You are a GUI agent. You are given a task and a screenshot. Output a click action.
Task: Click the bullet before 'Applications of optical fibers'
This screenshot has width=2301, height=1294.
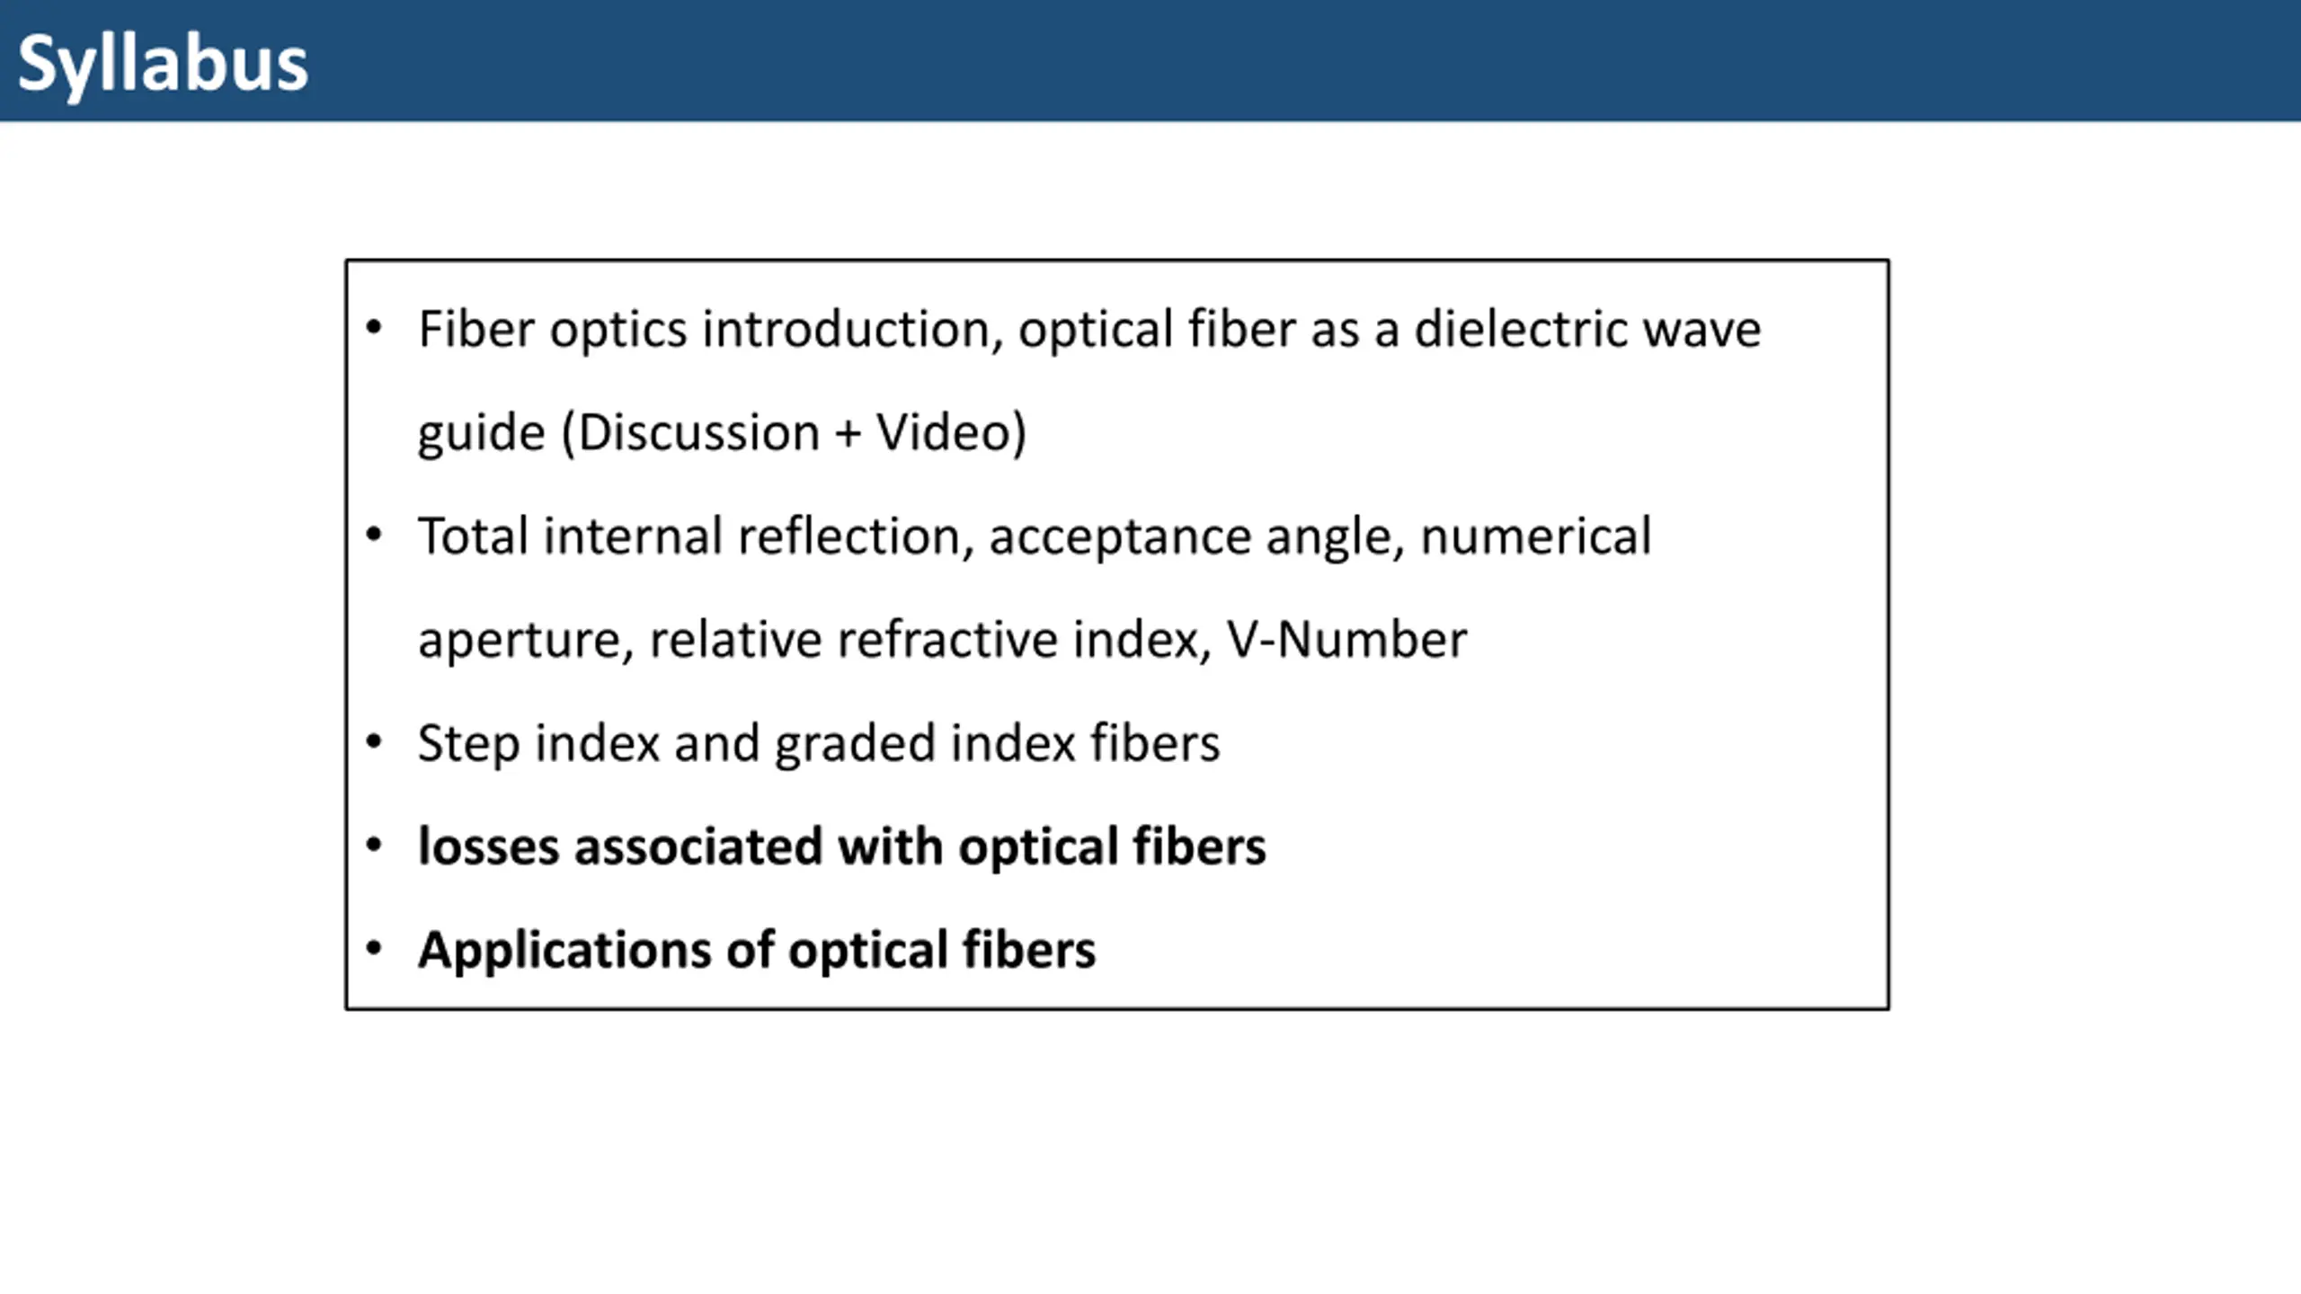pyautogui.click(x=374, y=948)
